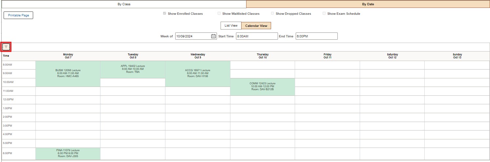This screenshot has height=162, width=490.
Task: Open the Printable Page
Action: [18, 15]
